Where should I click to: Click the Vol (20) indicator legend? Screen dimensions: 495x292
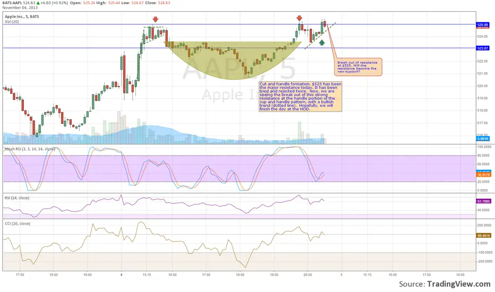tap(12, 21)
